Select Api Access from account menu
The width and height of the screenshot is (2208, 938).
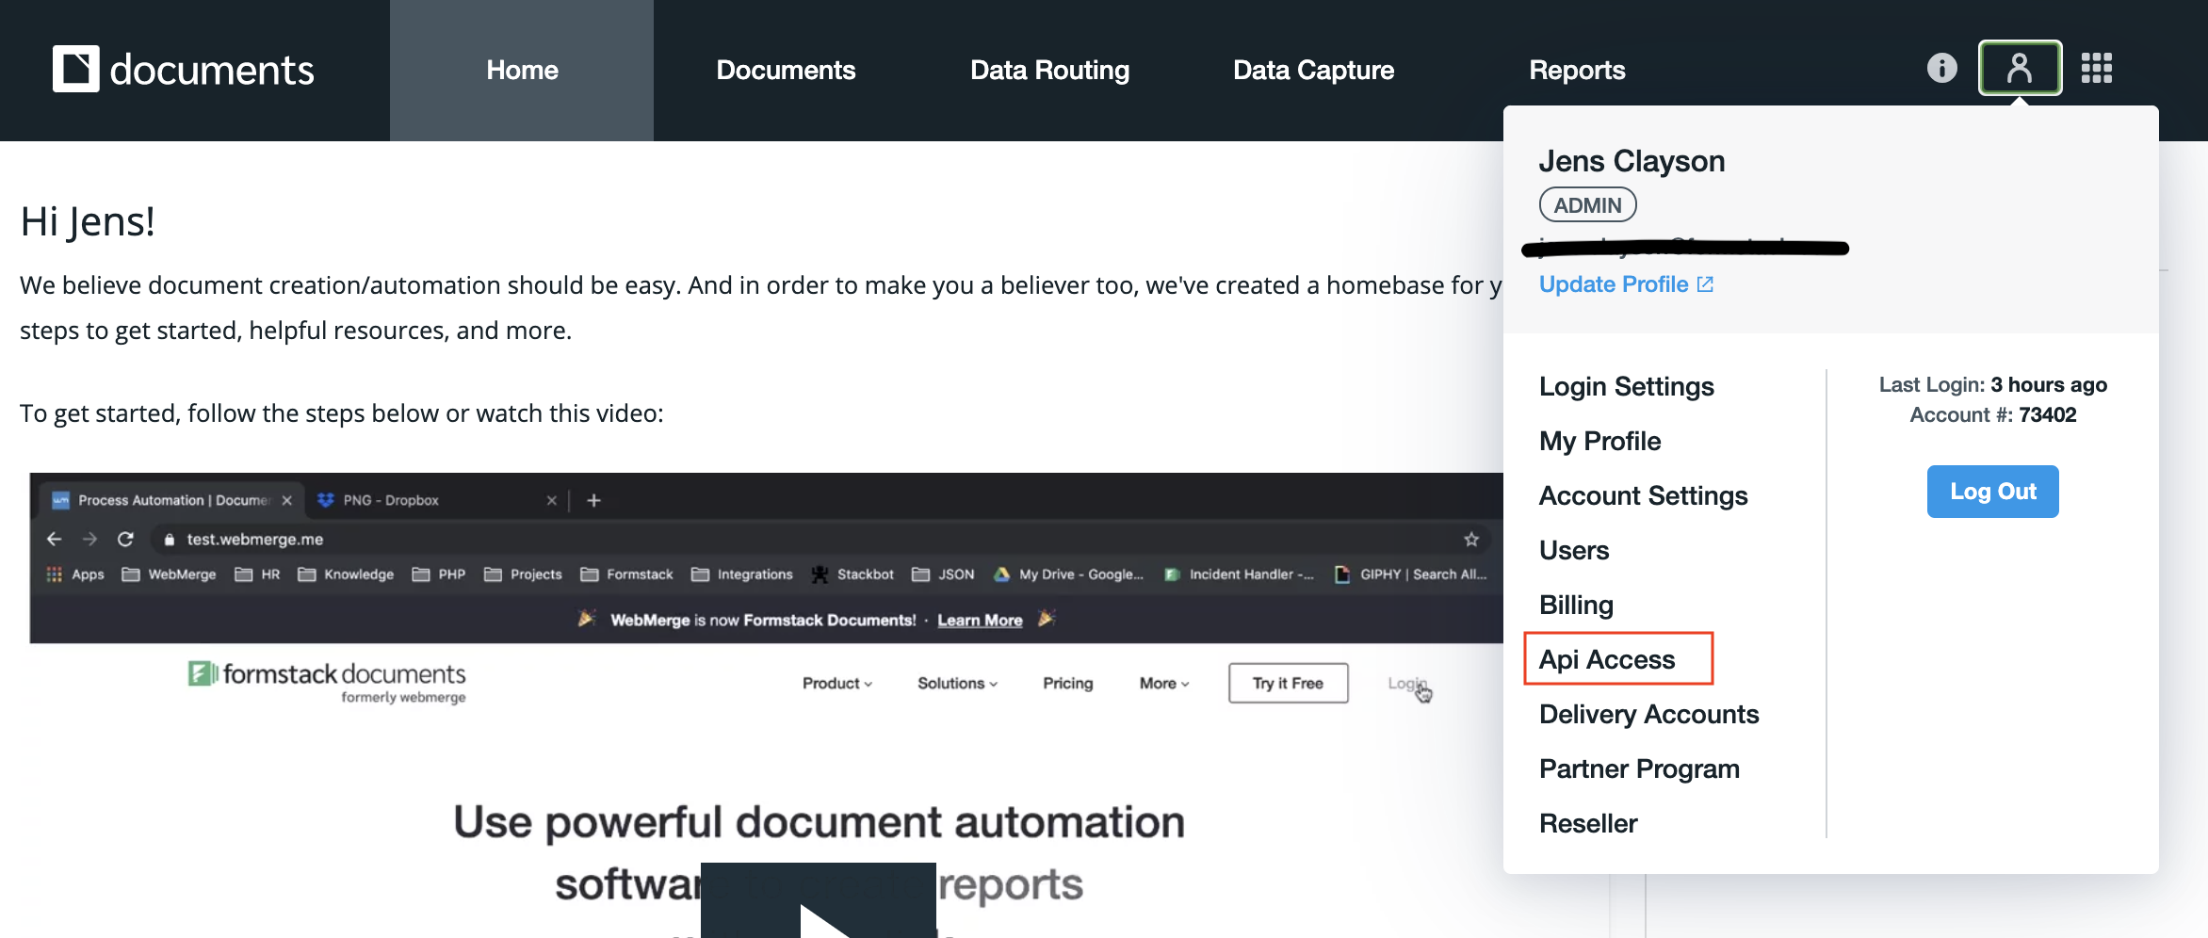tap(1607, 659)
